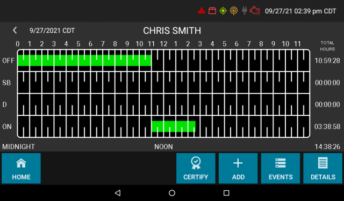
Task: Tap the red engine fault status icon
Action: click(255, 11)
